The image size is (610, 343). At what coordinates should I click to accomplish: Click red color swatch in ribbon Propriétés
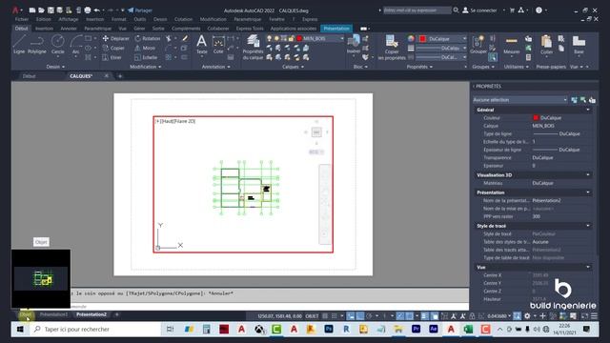pos(423,38)
